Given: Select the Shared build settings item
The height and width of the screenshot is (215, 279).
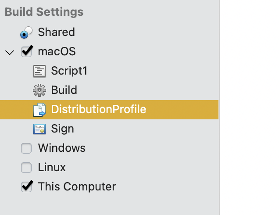Looking at the screenshot, I should click(56, 32).
